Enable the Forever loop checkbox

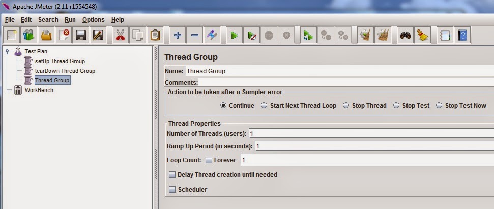click(209, 160)
